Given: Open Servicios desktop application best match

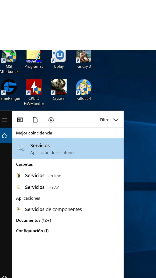Looking at the screenshot, I should click(x=68, y=149).
